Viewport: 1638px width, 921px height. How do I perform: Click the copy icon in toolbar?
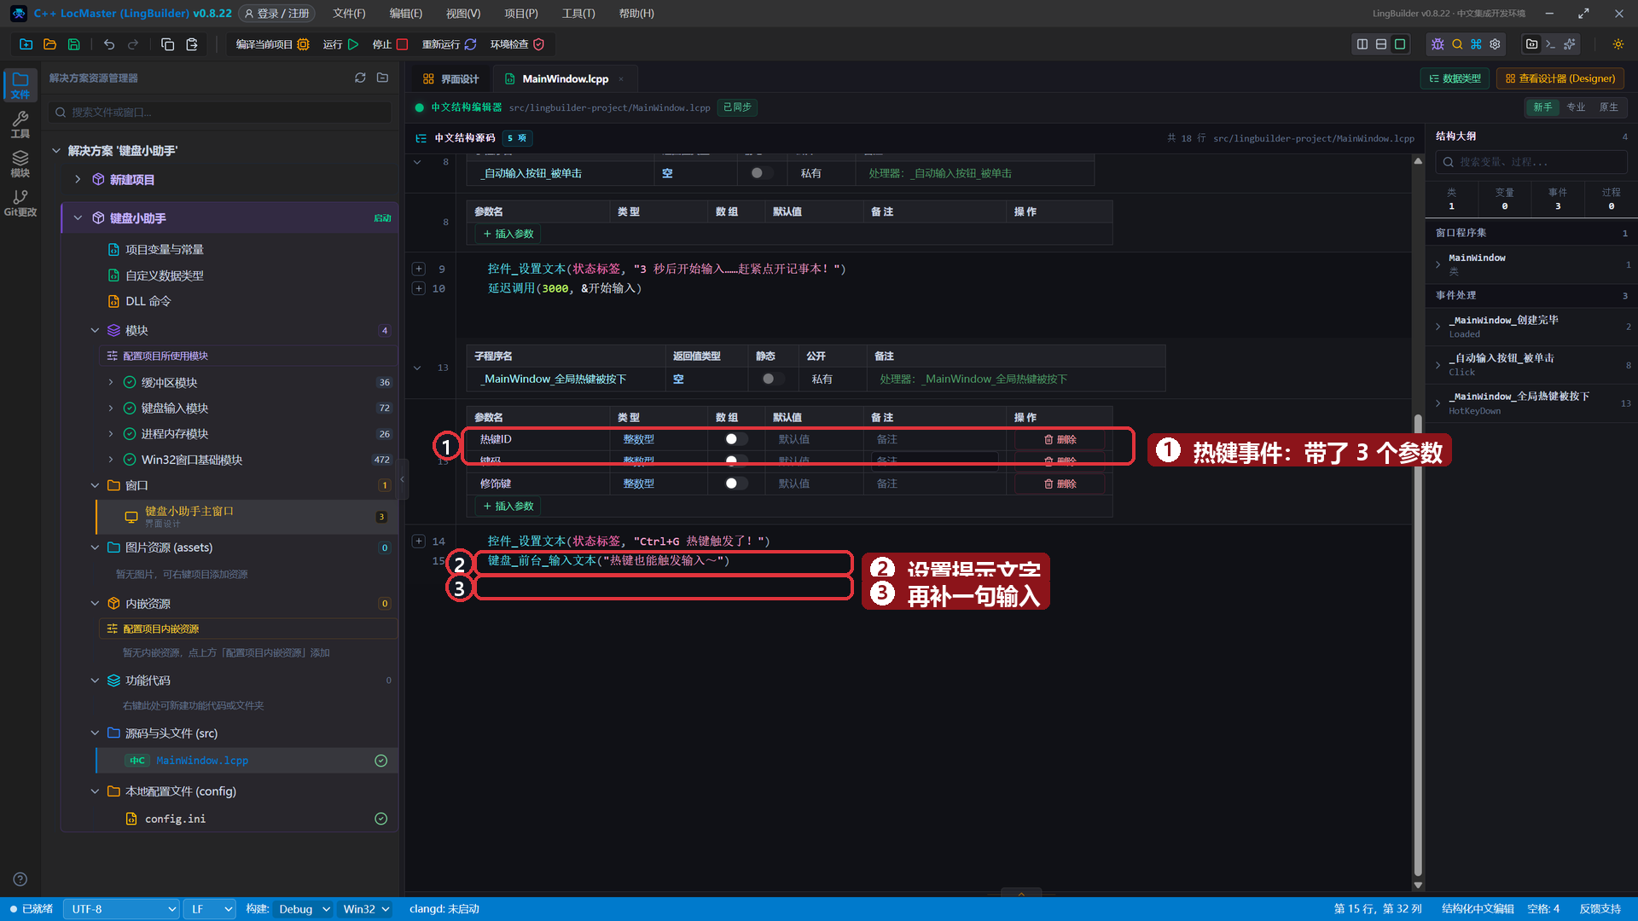pos(168,44)
